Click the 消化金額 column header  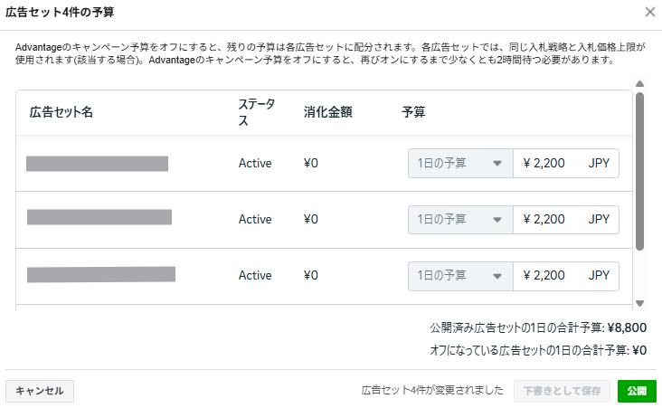point(327,113)
